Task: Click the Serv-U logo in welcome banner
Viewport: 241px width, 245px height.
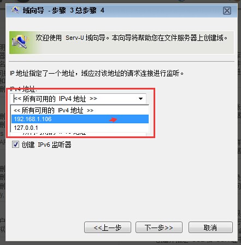Action: 20,42
